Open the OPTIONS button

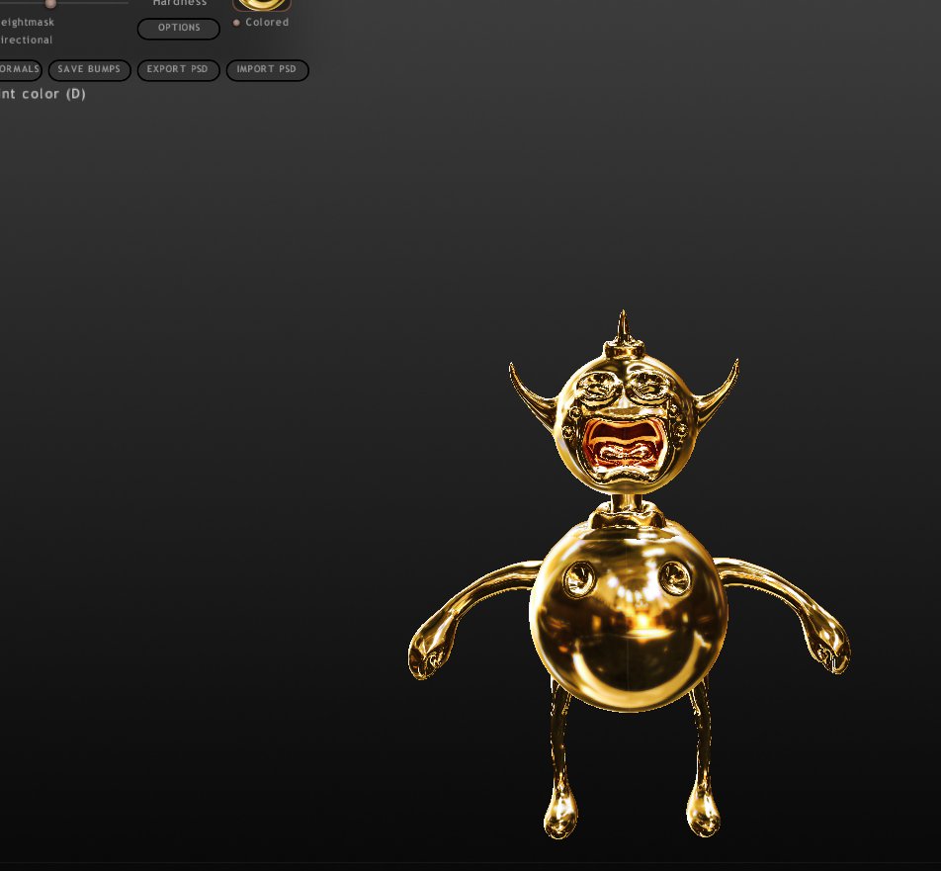coord(179,29)
